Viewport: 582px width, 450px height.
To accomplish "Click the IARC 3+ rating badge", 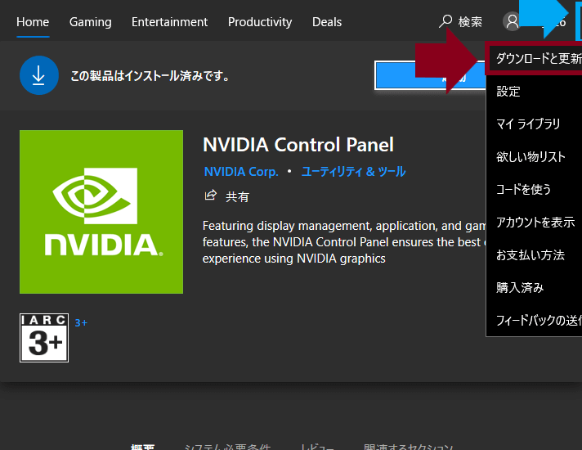I will click(x=44, y=337).
